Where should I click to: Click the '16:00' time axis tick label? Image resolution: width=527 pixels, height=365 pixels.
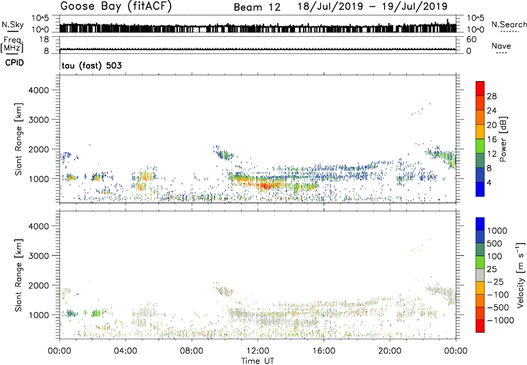coord(323,351)
